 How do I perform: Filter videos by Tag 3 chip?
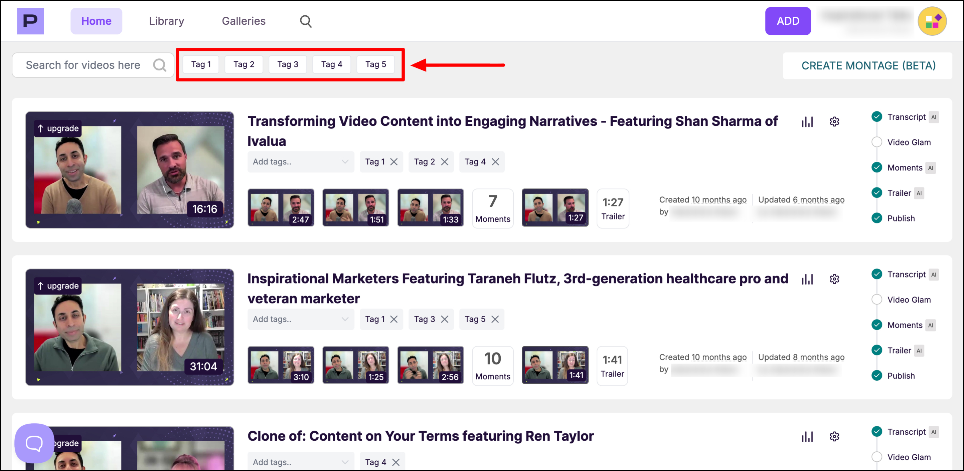287,65
